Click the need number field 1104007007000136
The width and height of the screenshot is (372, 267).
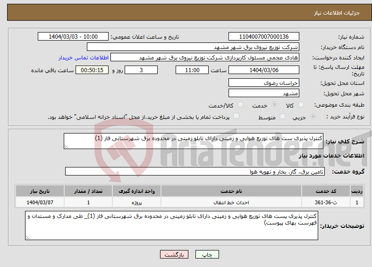point(263,36)
